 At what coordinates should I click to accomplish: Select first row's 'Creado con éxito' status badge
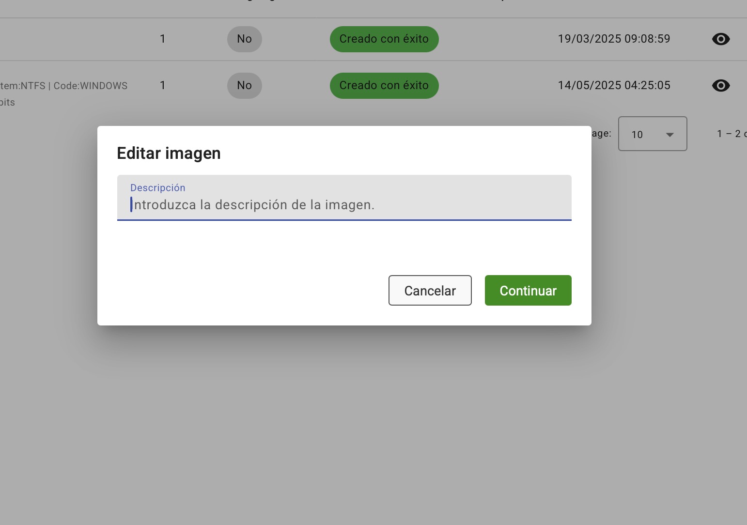(x=384, y=39)
